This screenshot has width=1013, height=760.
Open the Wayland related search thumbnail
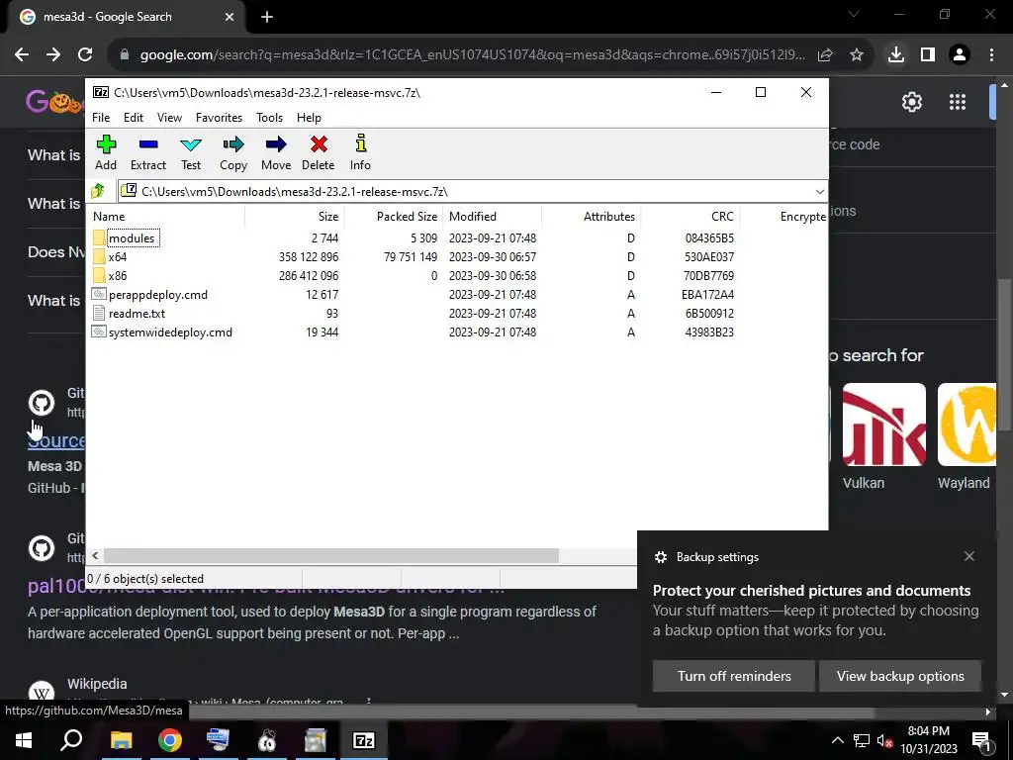(967, 425)
